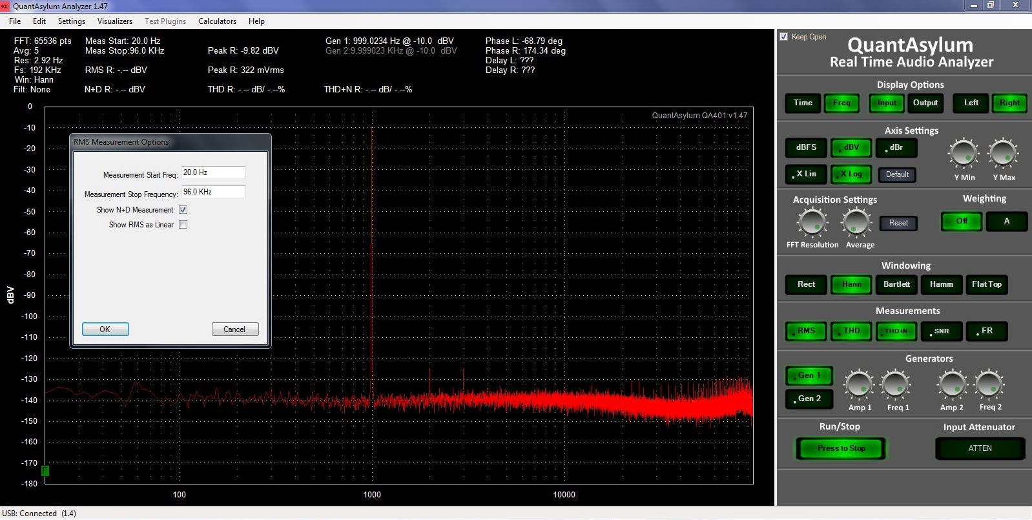Toggle the RMS measurement
Image resolution: width=1032 pixels, height=520 pixels.
tap(806, 331)
